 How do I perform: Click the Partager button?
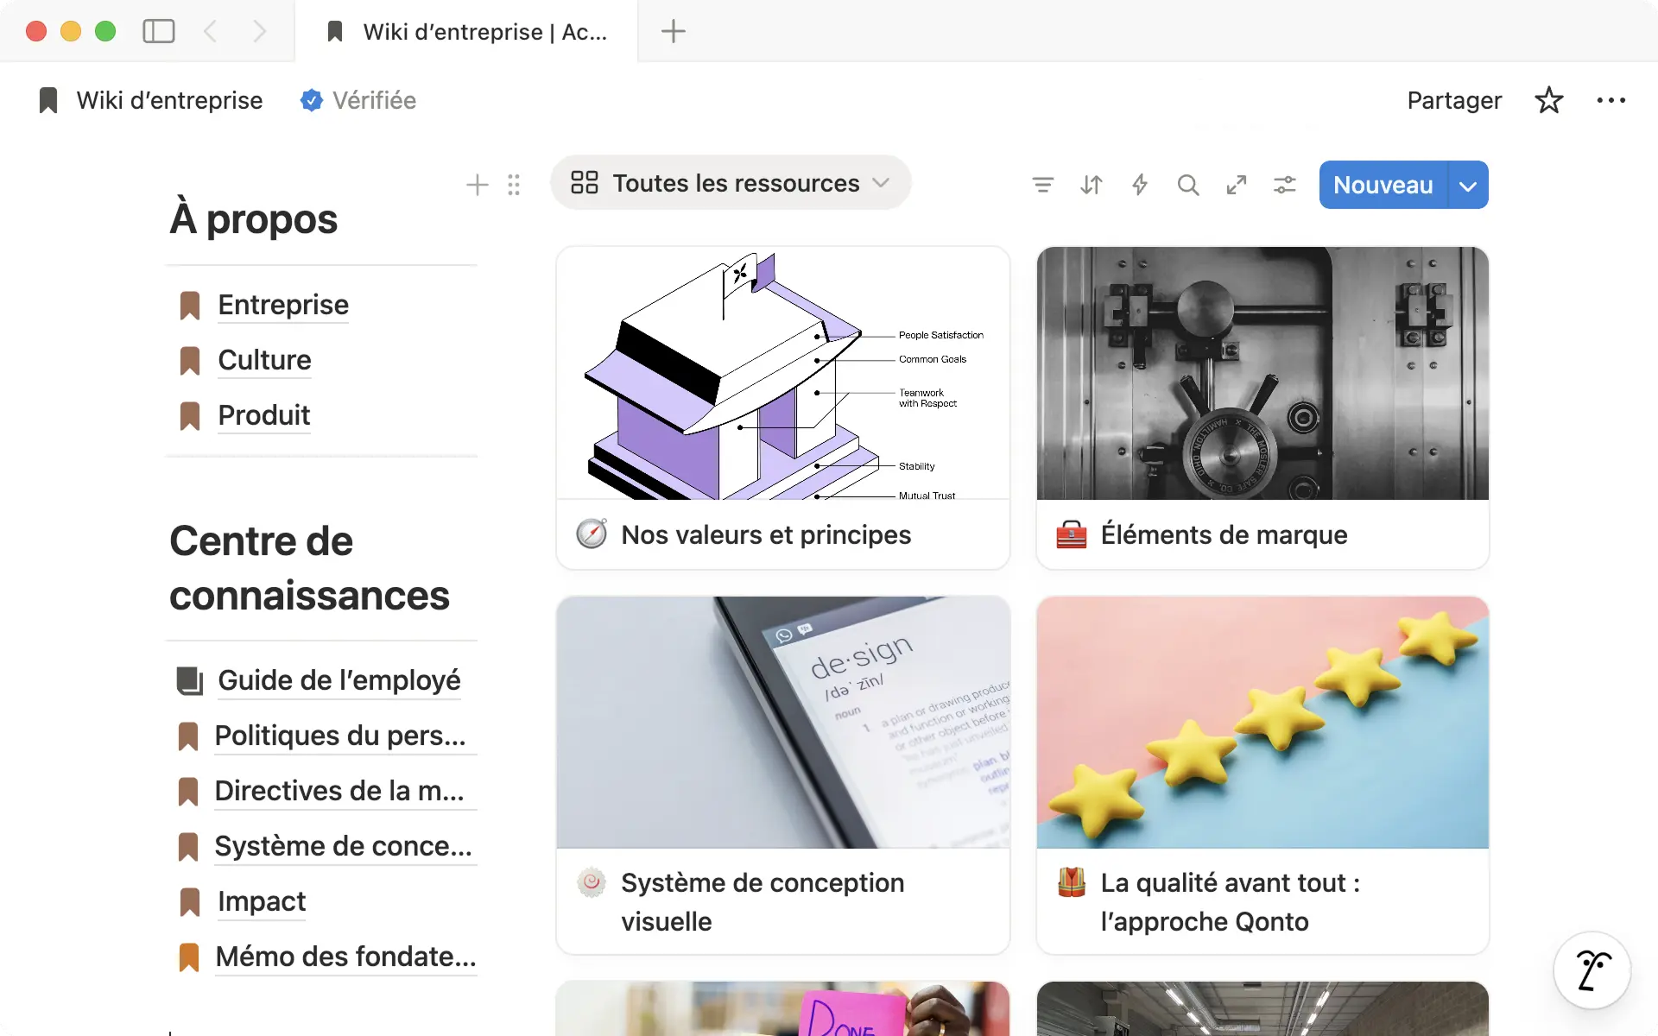click(1453, 100)
